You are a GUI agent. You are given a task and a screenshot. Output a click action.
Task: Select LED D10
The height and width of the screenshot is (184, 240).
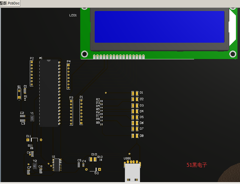coord(93,159)
